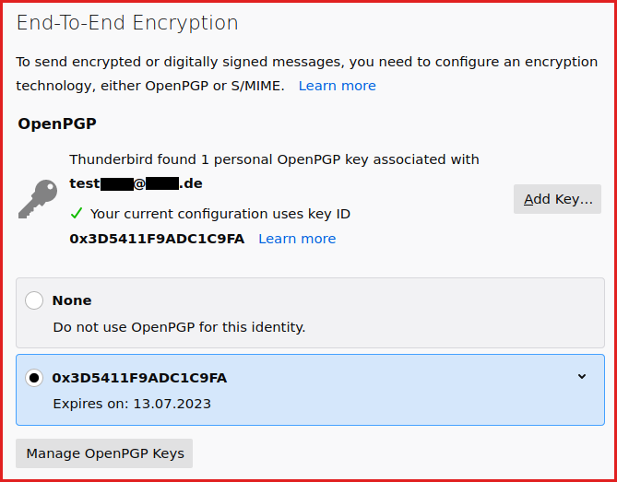Image resolution: width=617 pixels, height=482 pixels.
Task: Select the 0x3D5411F9ADC1C9FA key radio button
Action: (x=34, y=378)
